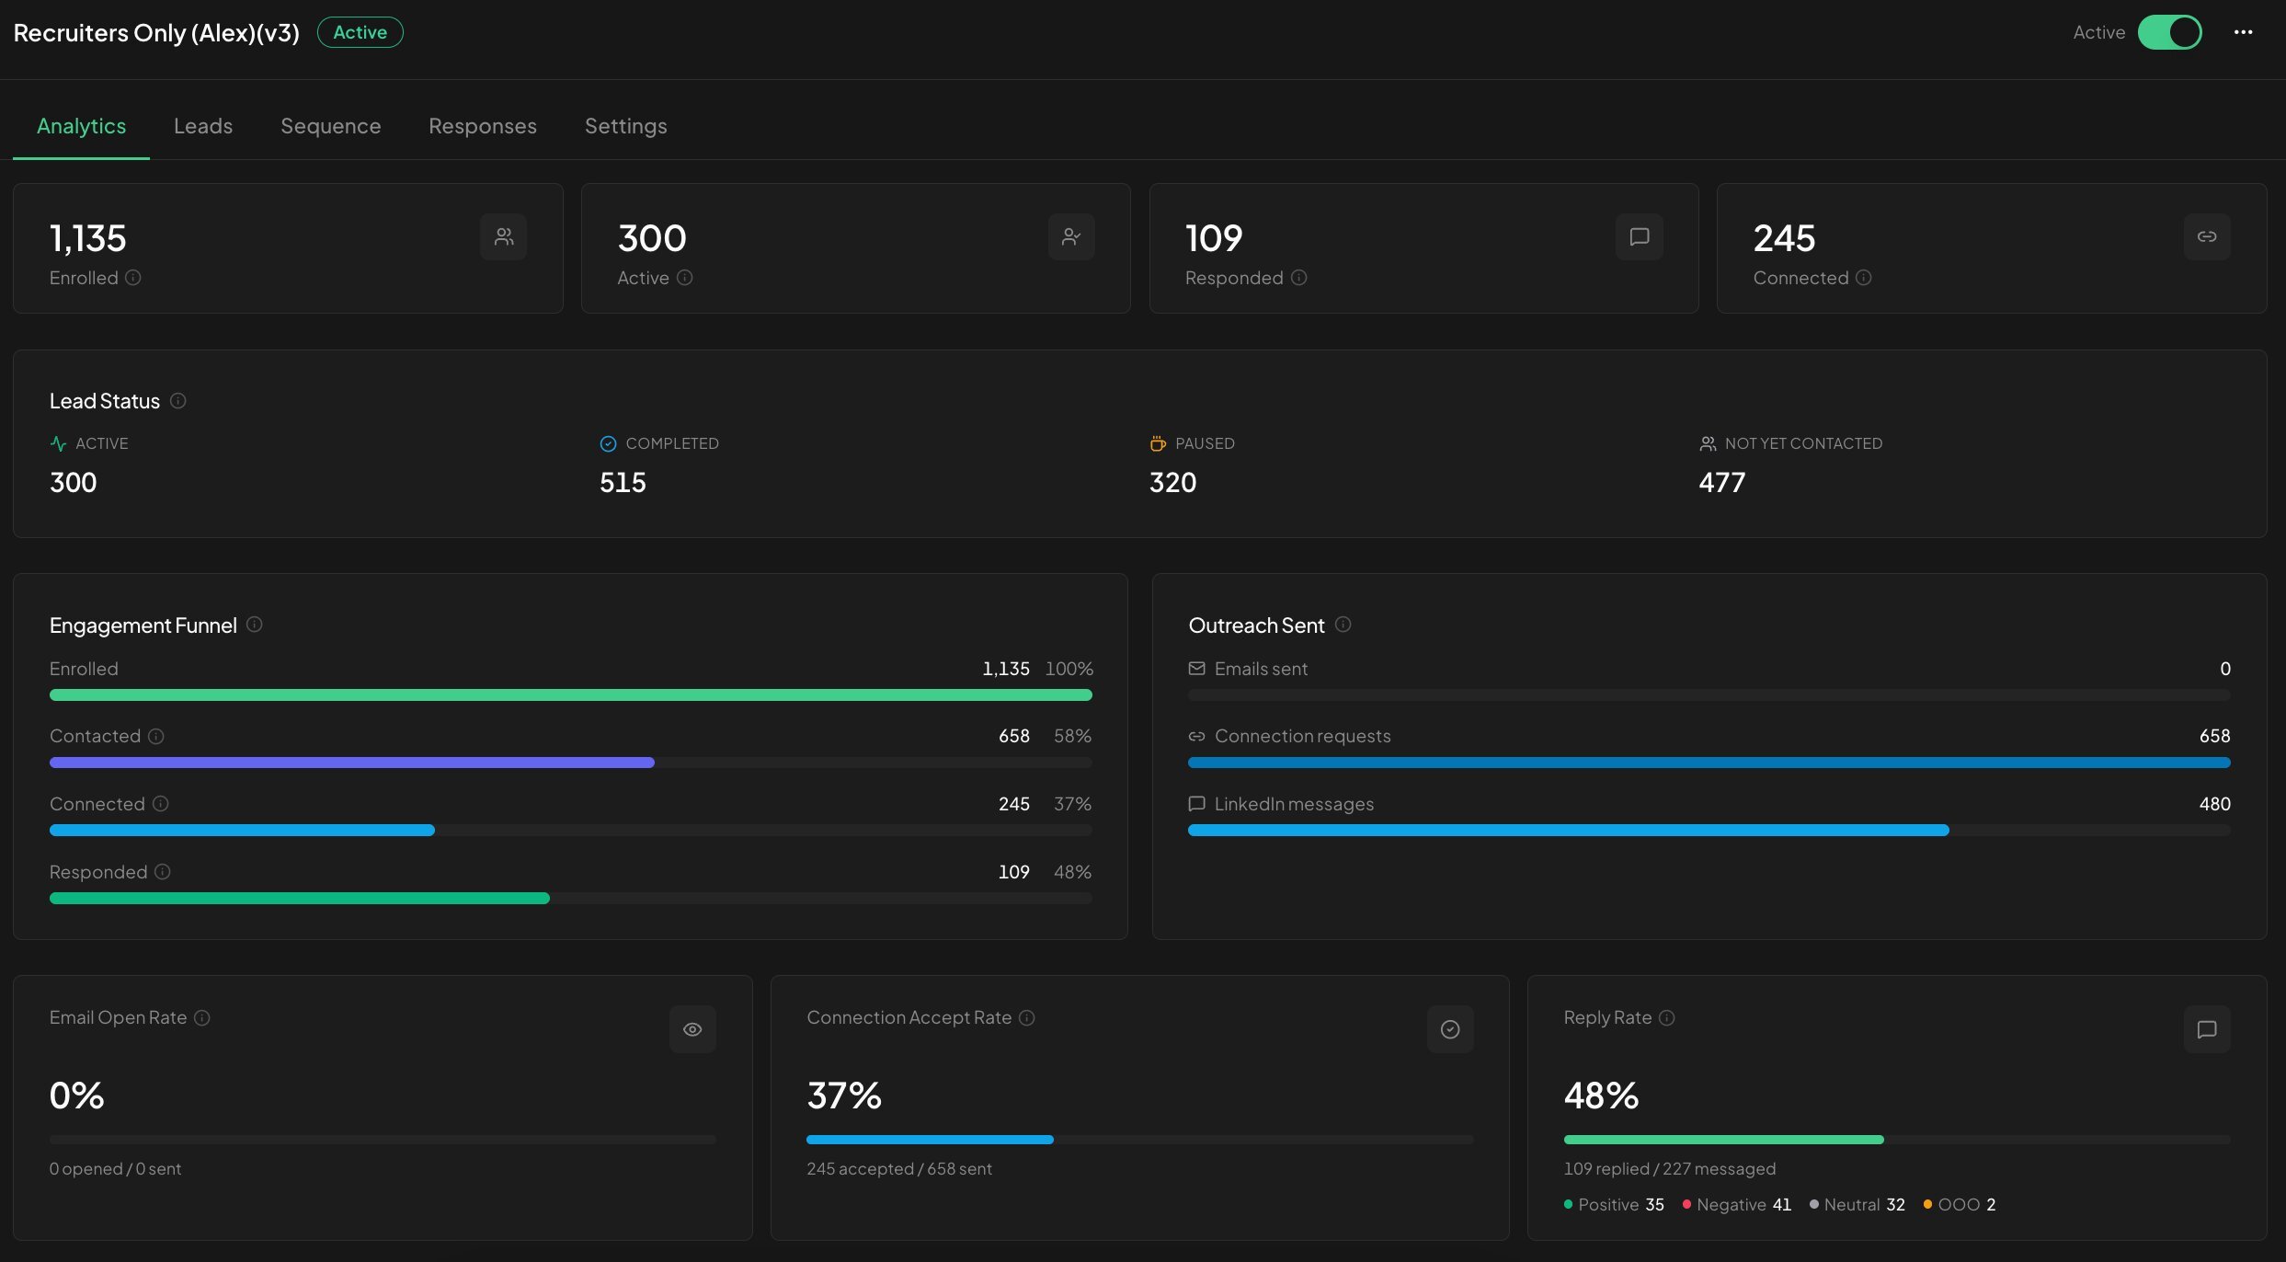Click the 477 Not Yet Contacted count
Image resolution: width=2286 pixels, height=1262 pixels.
pyautogui.click(x=1722, y=483)
